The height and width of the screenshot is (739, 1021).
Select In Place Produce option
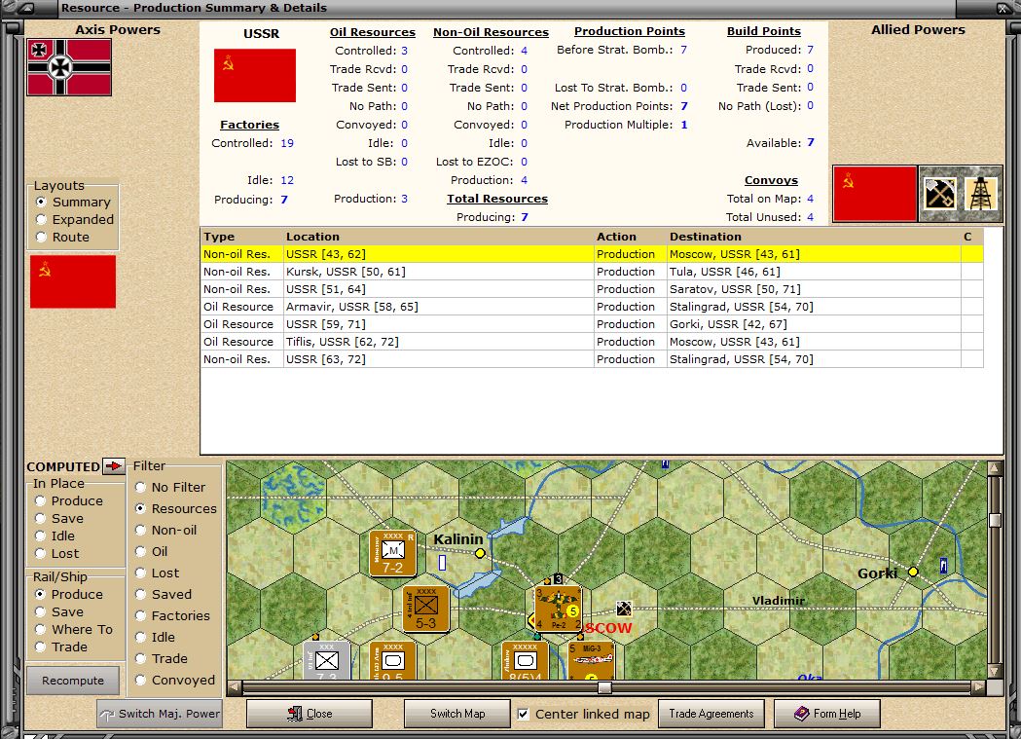pyautogui.click(x=69, y=500)
